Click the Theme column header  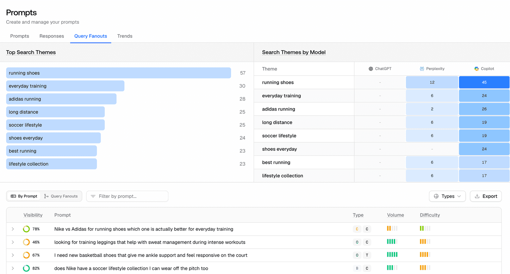click(270, 69)
